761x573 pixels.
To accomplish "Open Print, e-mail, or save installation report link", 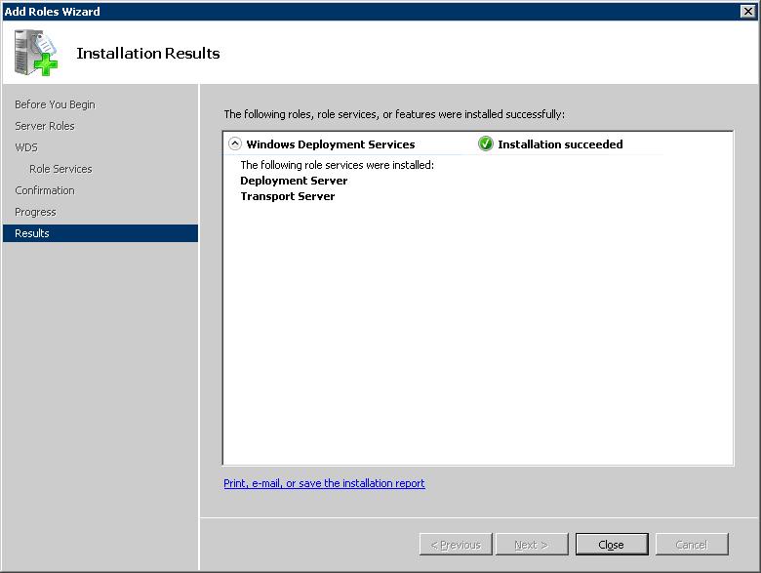I will [x=324, y=483].
